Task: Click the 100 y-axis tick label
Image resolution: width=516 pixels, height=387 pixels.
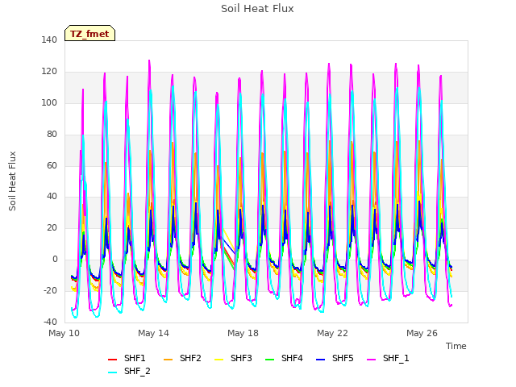Action: (49, 102)
